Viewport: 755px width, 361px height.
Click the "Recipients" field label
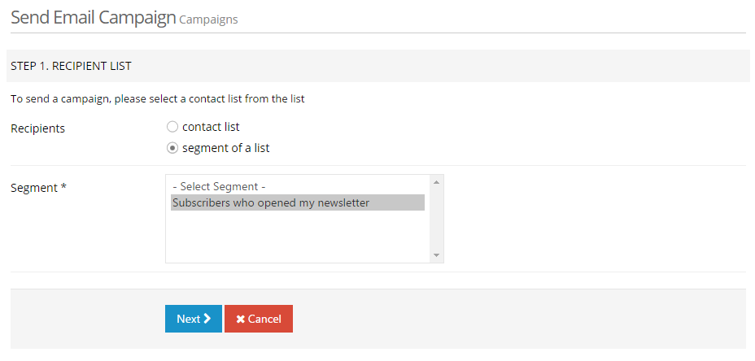[x=38, y=128]
